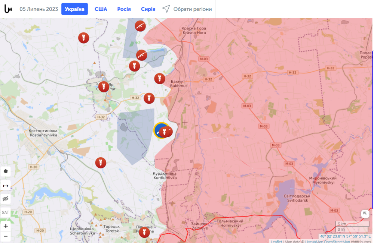The height and width of the screenshot is (243, 374).
Task: Open the Росія region map
Action: click(124, 9)
